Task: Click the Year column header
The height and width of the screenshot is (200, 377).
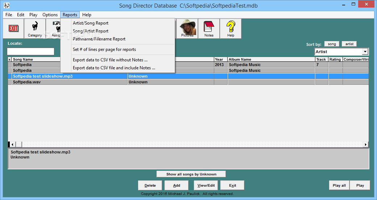Action: pyautogui.click(x=220, y=59)
